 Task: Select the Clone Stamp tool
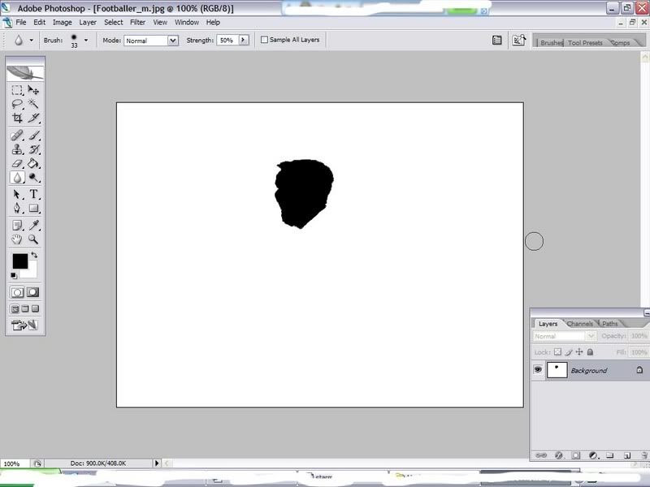pyautogui.click(x=17, y=149)
